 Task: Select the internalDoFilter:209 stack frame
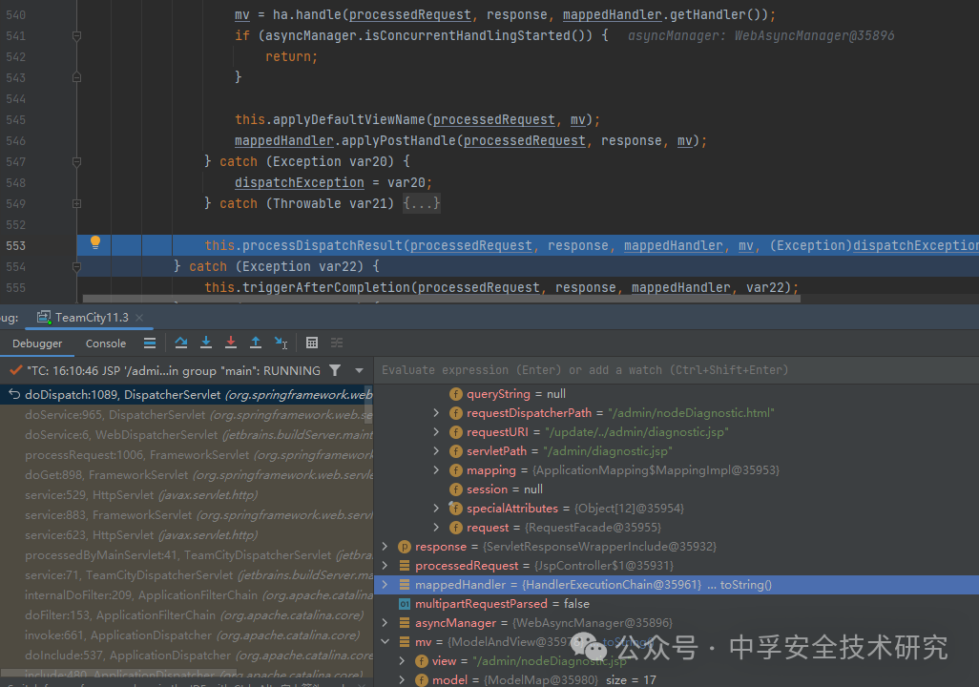(187, 595)
